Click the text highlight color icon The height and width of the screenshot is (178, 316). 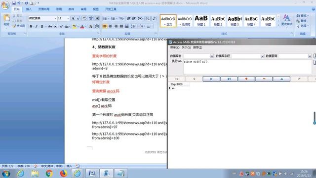point(74,26)
